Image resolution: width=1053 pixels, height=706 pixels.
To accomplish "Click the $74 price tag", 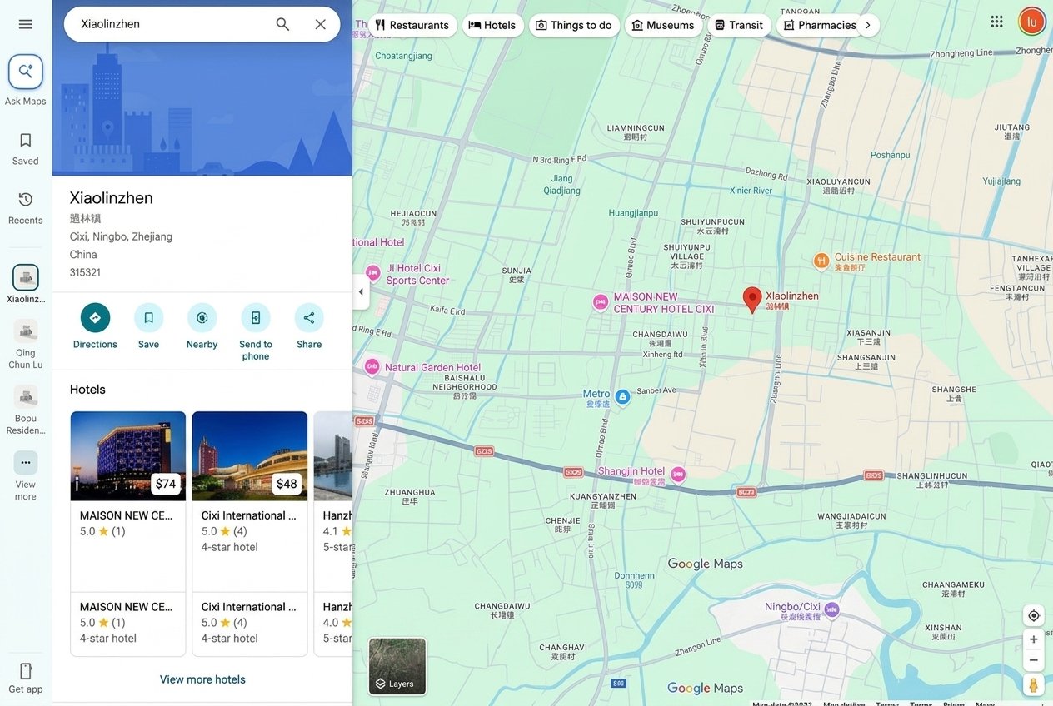I will [x=166, y=484].
